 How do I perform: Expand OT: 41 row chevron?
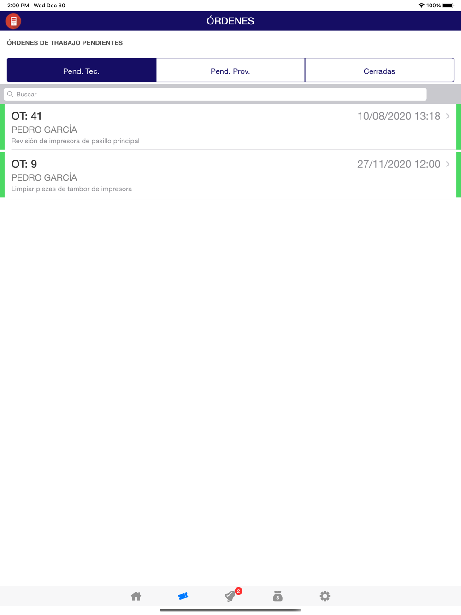448,116
